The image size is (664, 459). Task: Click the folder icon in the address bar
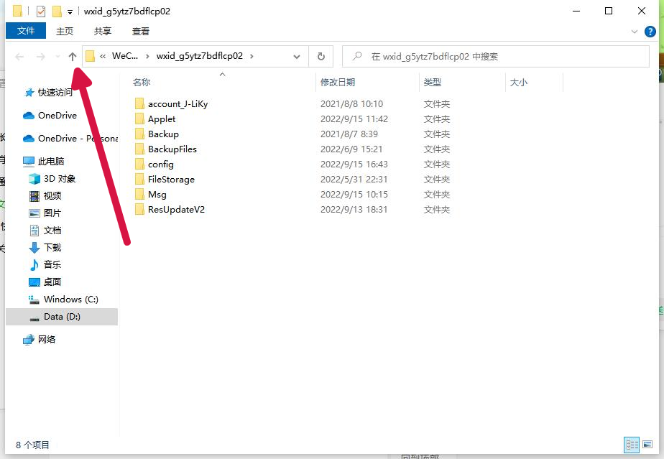pos(90,56)
